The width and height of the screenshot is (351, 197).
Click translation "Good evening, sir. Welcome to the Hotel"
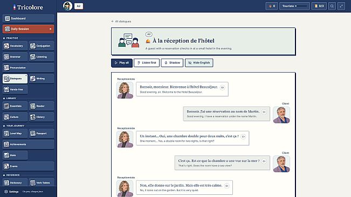pyautogui.click(x=171, y=92)
